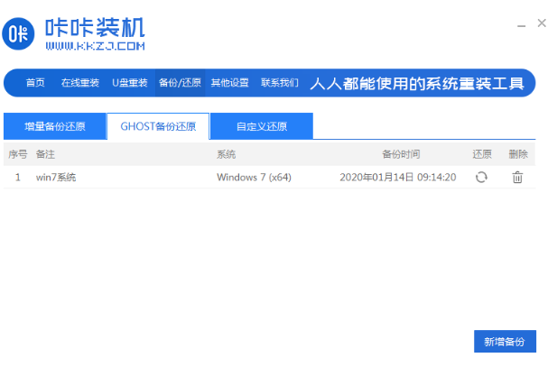
Task: Minimize the 咔咔装机 window
Action: [x=517, y=23]
